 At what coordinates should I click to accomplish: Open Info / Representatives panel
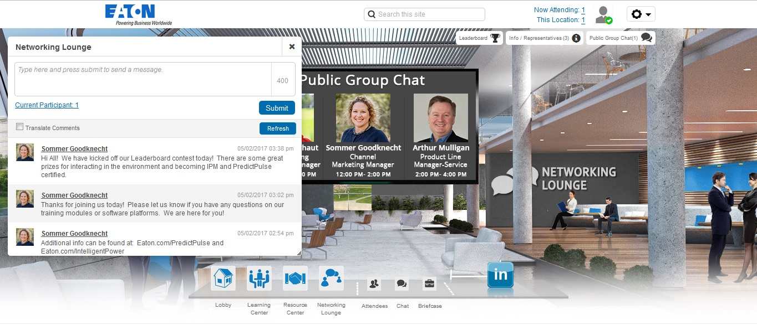click(x=544, y=38)
